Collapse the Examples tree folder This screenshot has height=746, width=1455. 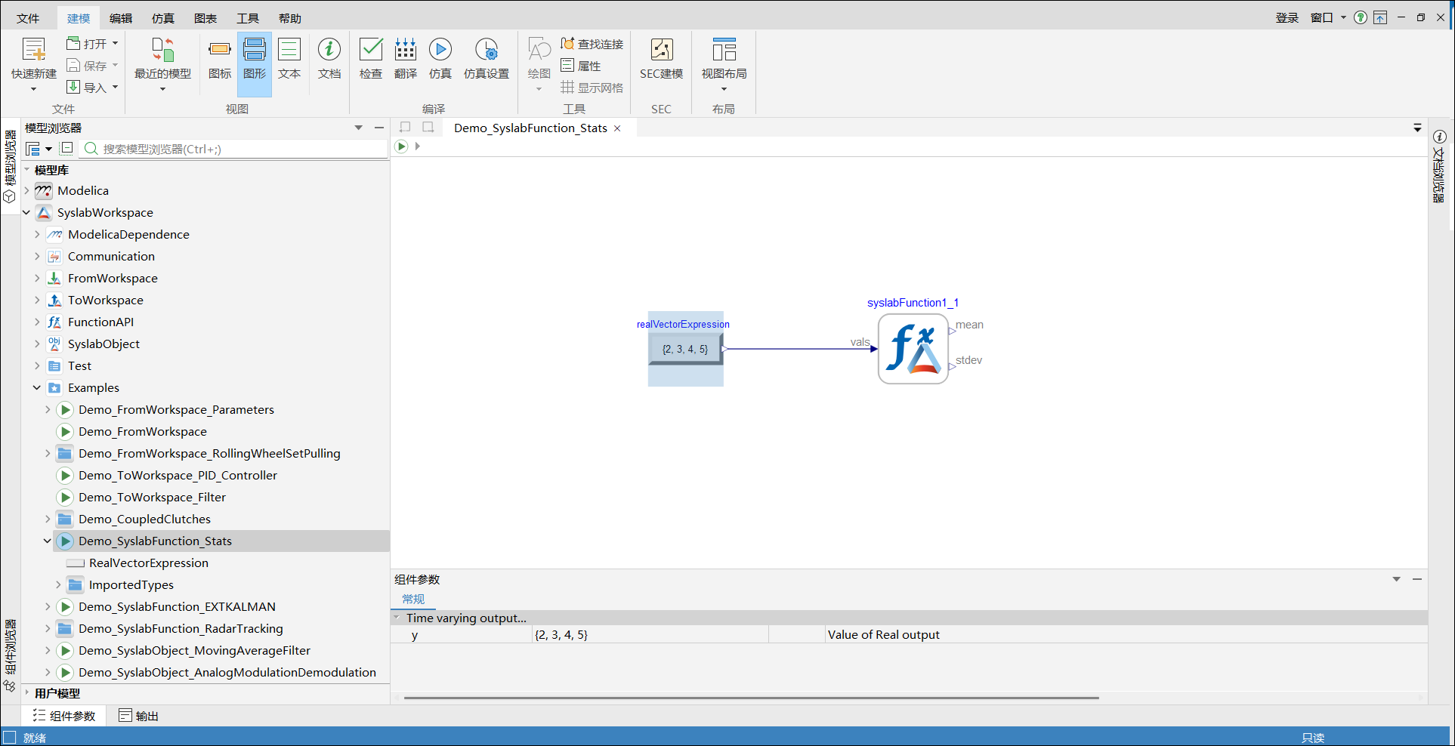37,387
